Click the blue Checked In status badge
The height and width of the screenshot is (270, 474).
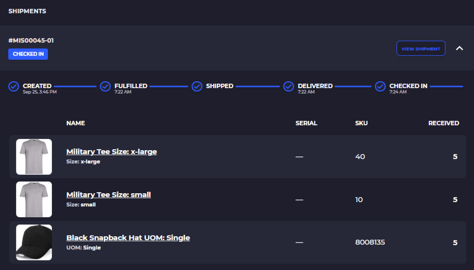28,54
